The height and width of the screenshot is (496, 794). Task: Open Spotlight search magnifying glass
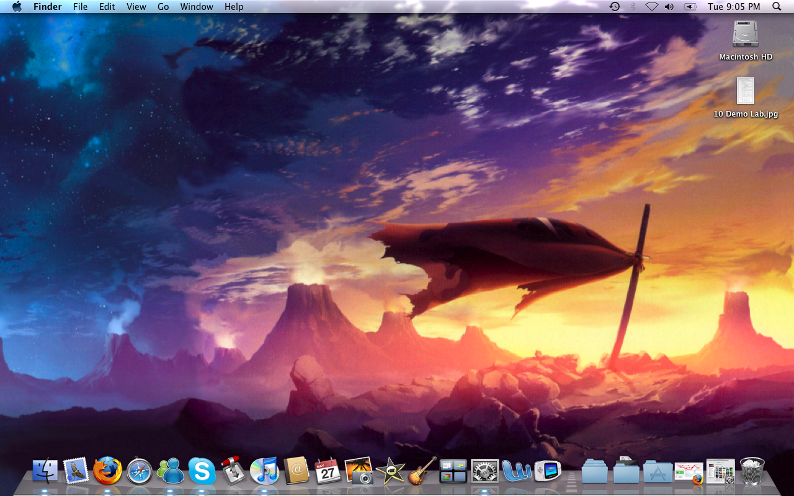point(777,7)
